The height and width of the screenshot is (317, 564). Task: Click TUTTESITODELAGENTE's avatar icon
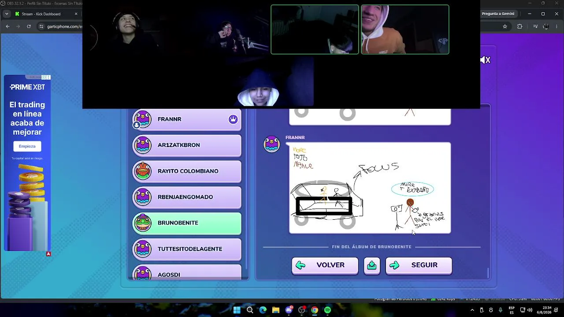point(143,249)
